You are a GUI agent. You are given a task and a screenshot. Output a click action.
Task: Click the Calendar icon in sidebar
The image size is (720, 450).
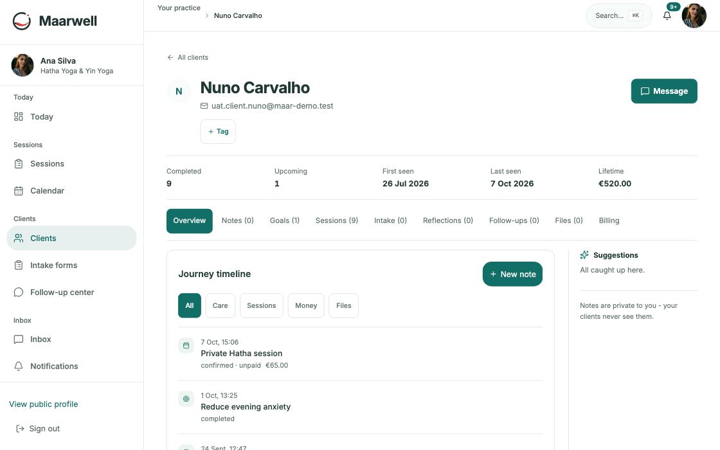tap(19, 191)
